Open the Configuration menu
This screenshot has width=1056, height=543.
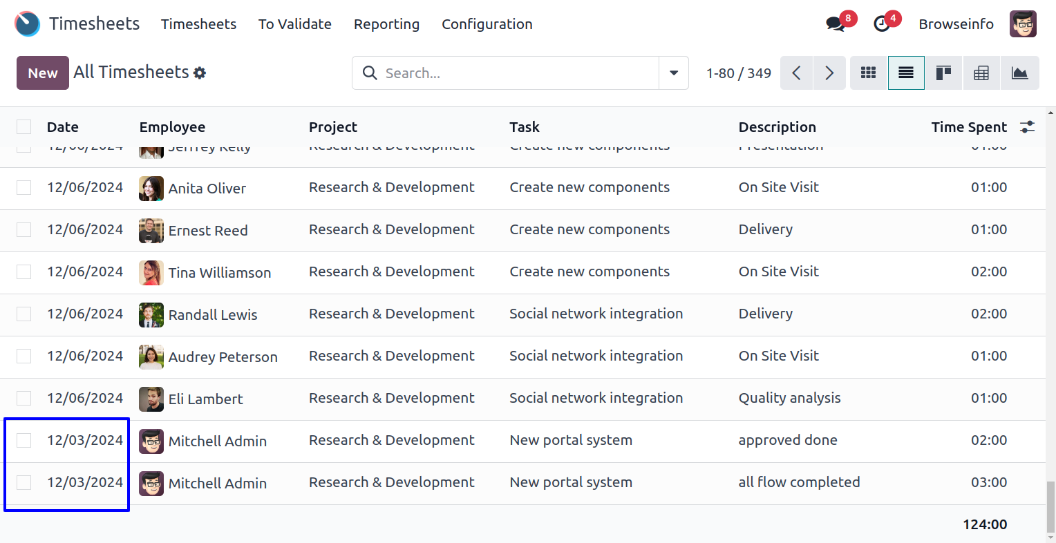[487, 24]
